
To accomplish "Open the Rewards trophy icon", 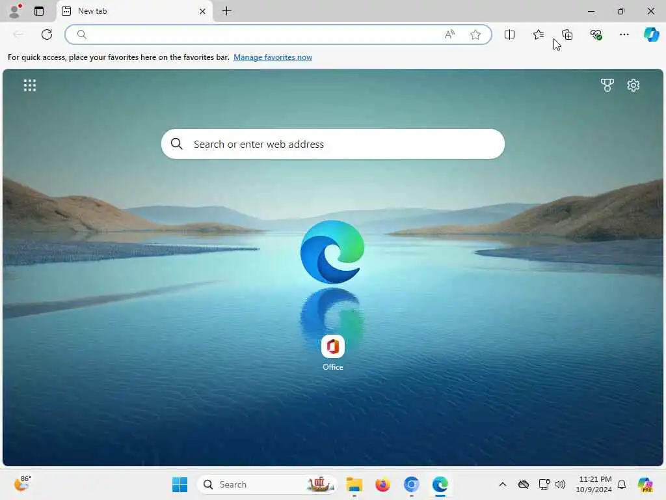I will [x=607, y=85].
